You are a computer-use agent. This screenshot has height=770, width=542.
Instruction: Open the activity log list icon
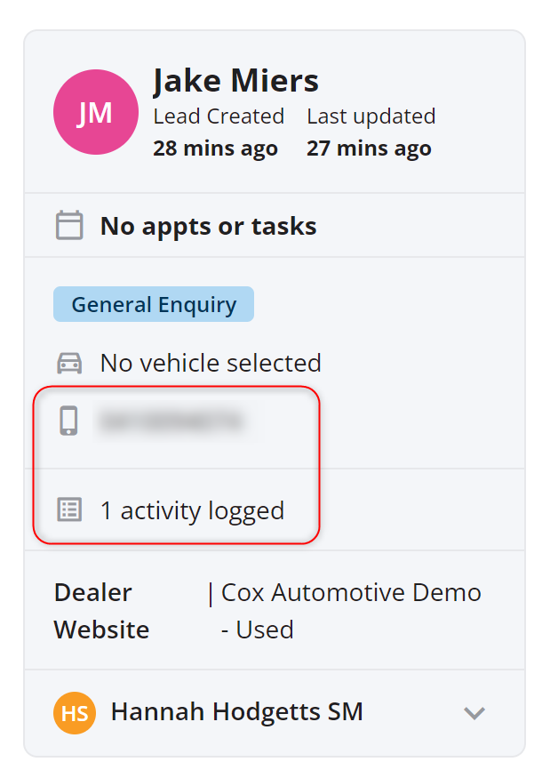point(69,509)
